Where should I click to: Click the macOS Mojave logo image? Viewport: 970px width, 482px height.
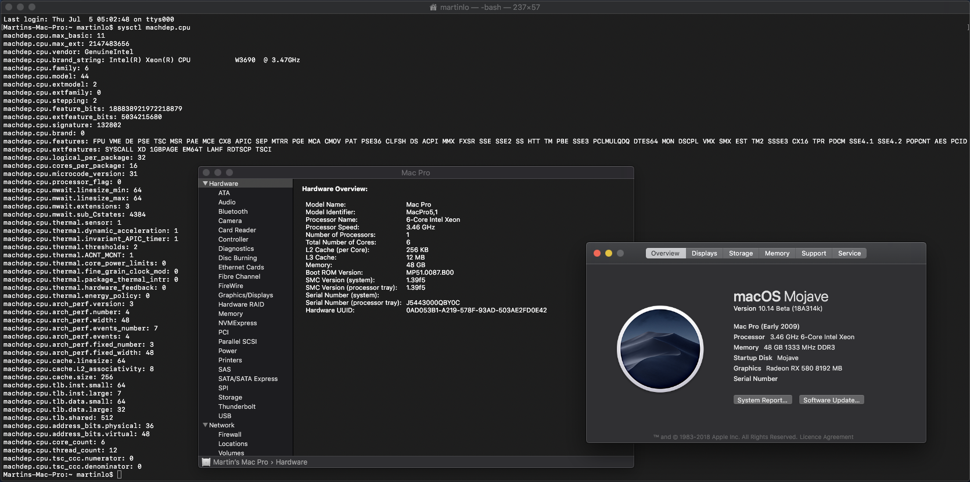coord(660,350)
